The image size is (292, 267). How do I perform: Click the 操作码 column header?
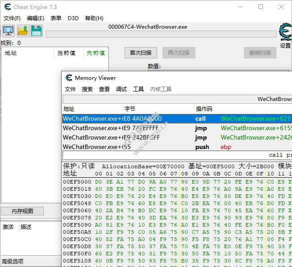(x=204, y=109)
